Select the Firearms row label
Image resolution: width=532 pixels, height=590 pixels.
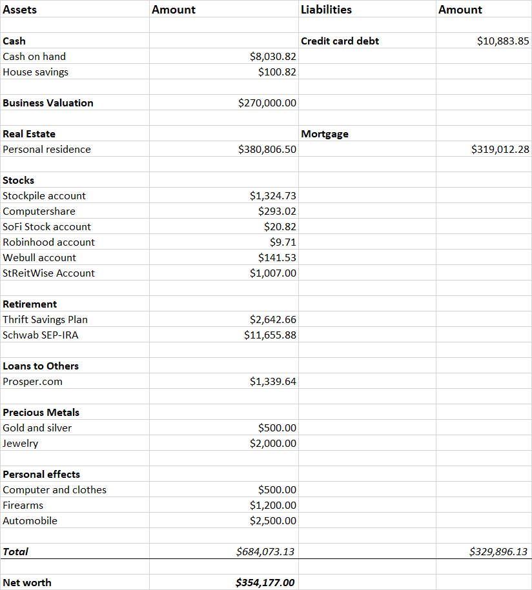[x=23, y=506]
